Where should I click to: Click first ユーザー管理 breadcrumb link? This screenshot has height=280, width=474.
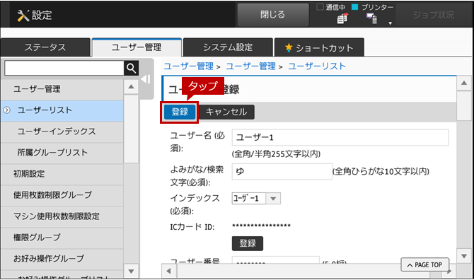coord(189,66)
